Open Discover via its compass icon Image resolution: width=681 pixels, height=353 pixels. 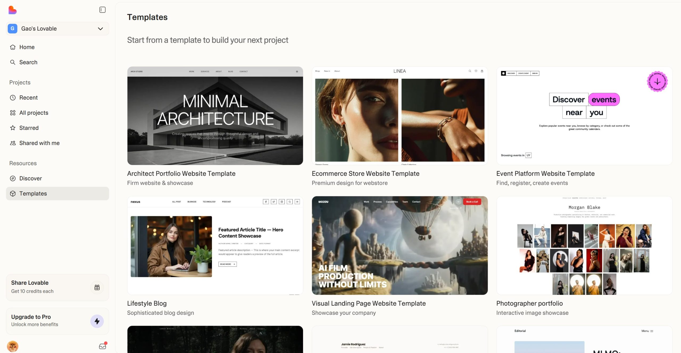[x=13, y=178]
